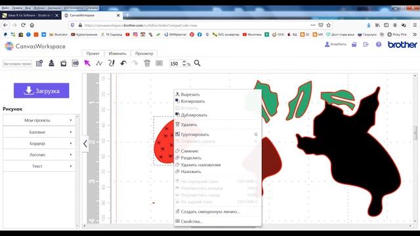This screenshot has width=420, height=236.
Task: Undo the last action
Action: pos(123,64)
